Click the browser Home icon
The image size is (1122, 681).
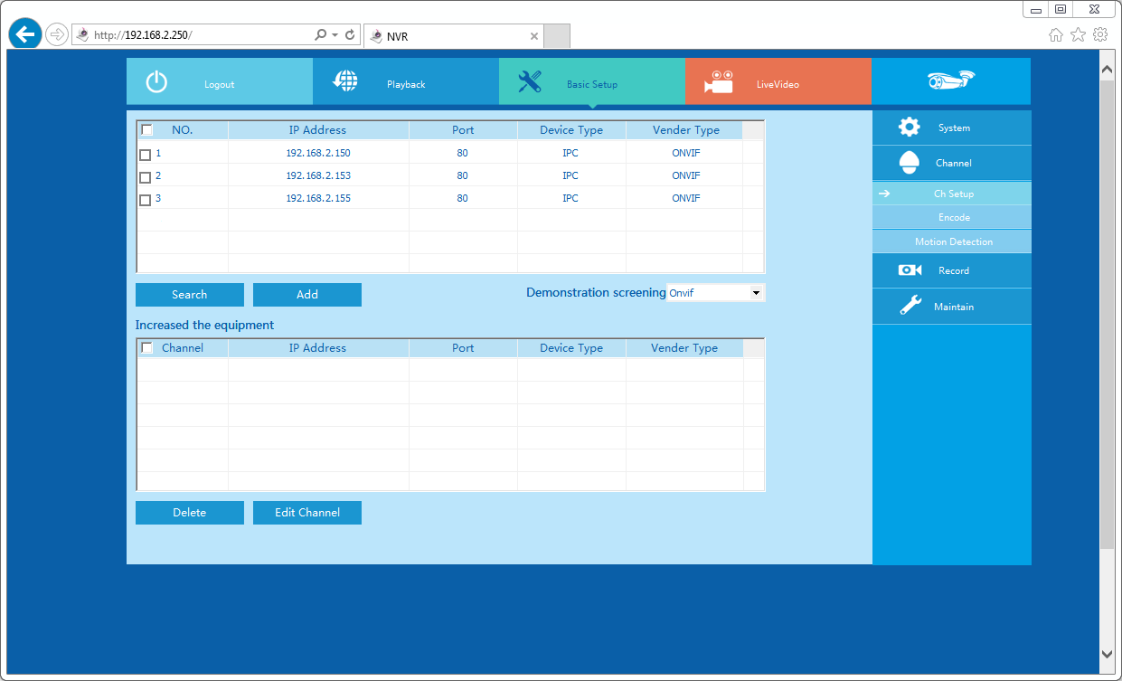pos(1056,34)
